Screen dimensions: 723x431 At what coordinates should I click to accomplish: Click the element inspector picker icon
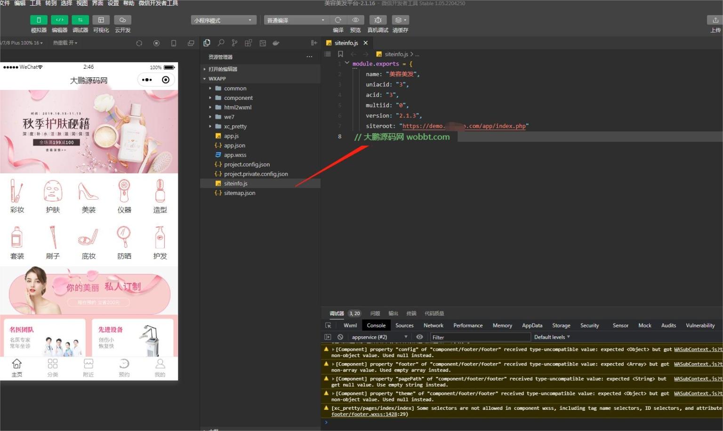click(328, 325)
